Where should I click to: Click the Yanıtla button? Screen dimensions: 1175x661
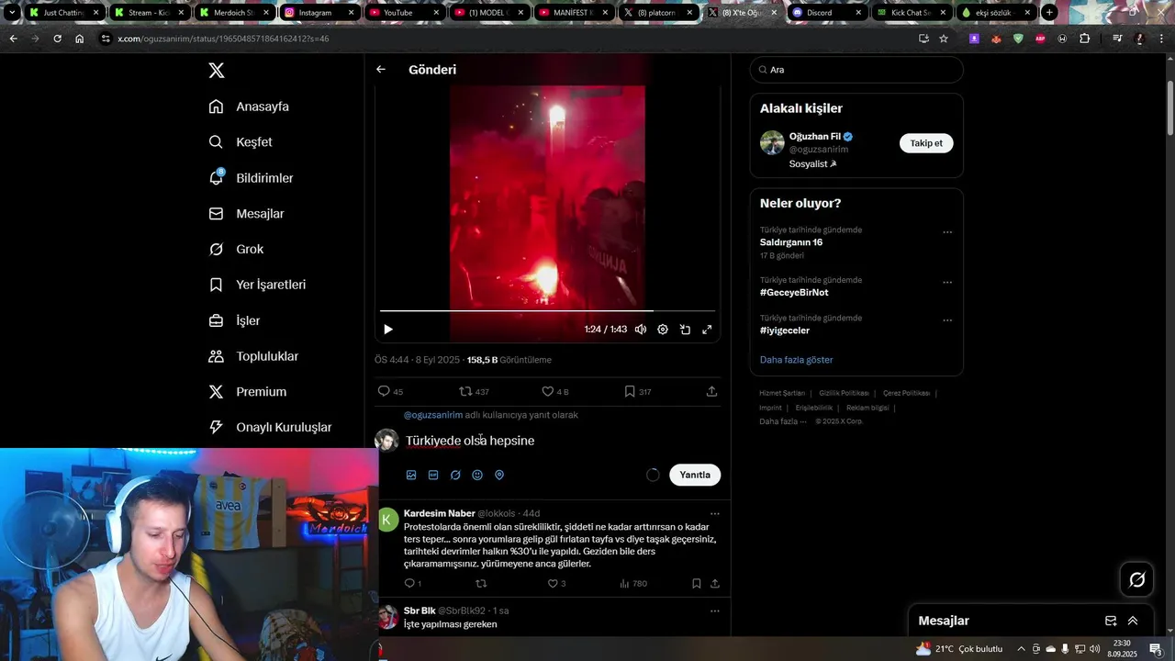[695, 475]
